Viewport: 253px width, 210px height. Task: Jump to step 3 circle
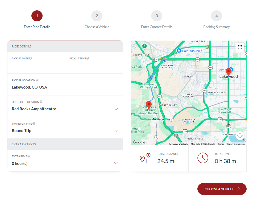click(157, 16)
